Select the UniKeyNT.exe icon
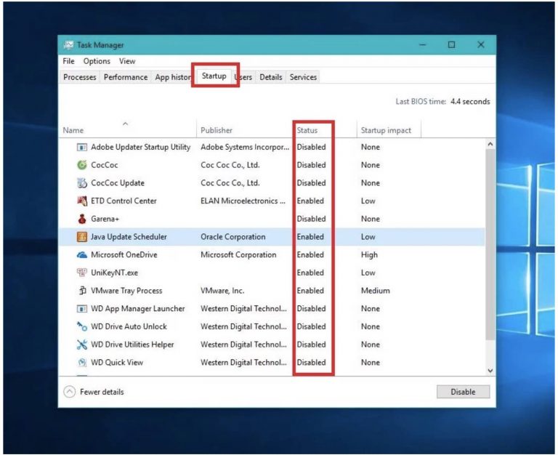 click(x=82, y=273)
